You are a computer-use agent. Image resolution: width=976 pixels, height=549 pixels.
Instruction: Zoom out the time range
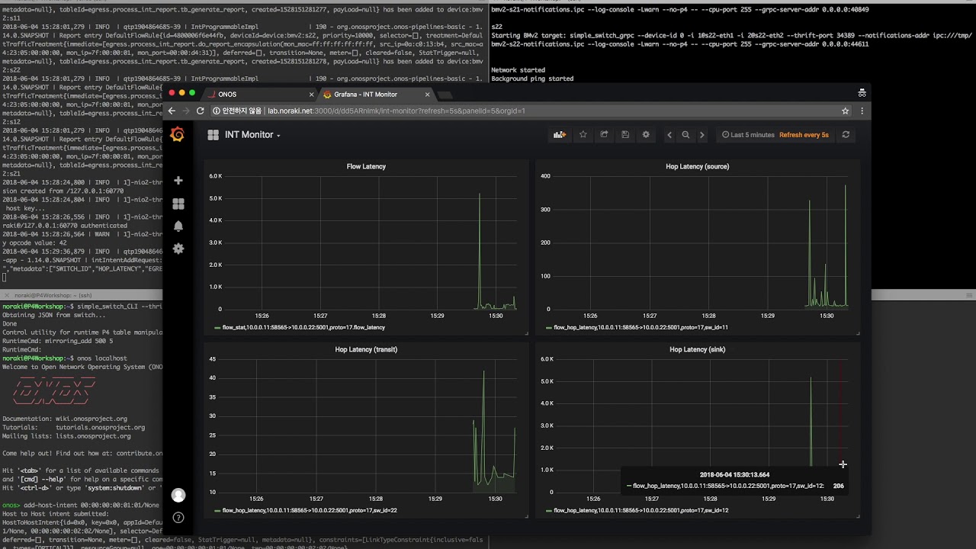click(x=685, y=135)
